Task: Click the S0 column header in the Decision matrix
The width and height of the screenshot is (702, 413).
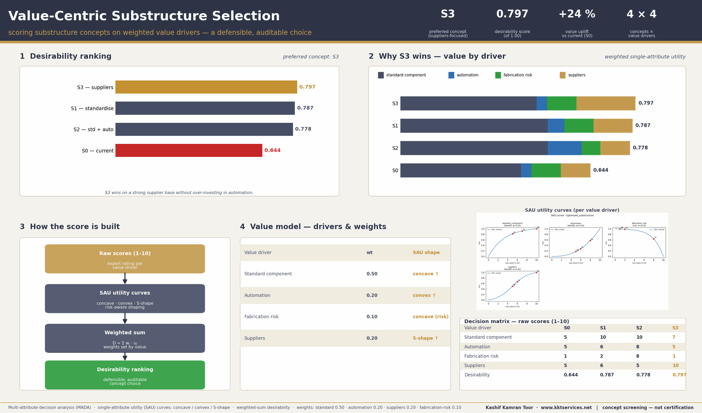Action: [x=567, y=328]
